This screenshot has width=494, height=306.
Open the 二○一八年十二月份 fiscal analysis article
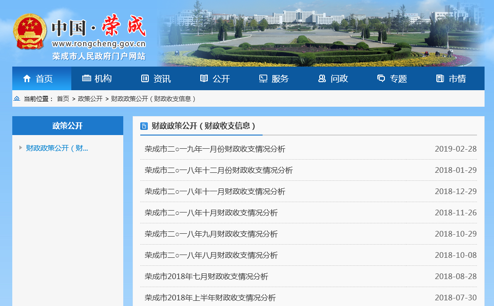coord(219,170)
